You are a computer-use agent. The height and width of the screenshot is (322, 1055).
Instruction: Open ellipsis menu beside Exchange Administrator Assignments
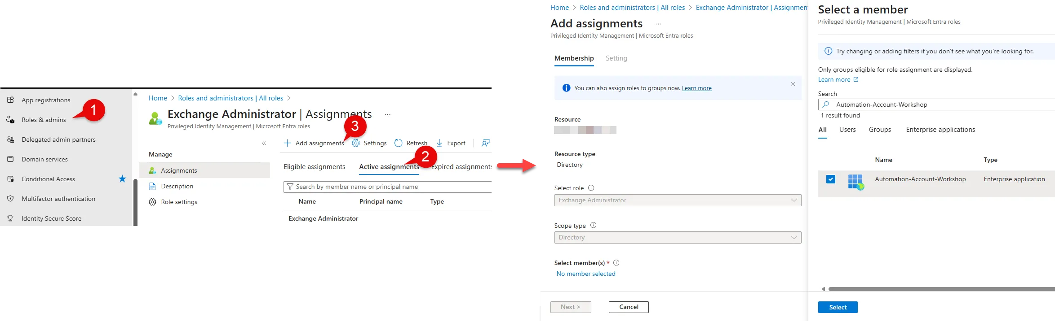click(x=387, y=114)
